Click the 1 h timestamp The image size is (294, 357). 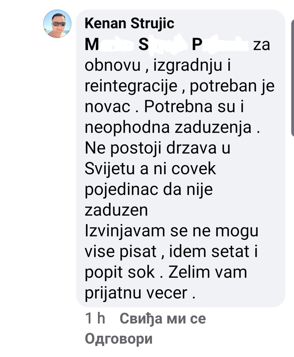tap(95, 318)
